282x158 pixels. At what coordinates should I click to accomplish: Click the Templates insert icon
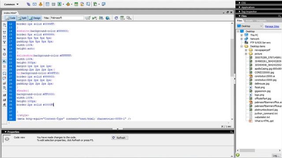pyautogui.click(x=95, y=4)
